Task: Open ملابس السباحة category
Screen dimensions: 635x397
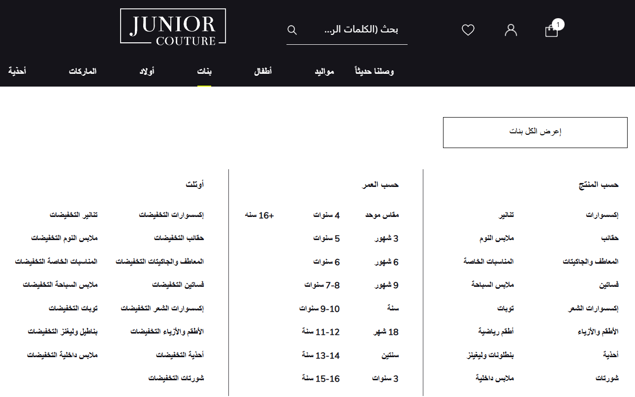Action: coord(492,285)
